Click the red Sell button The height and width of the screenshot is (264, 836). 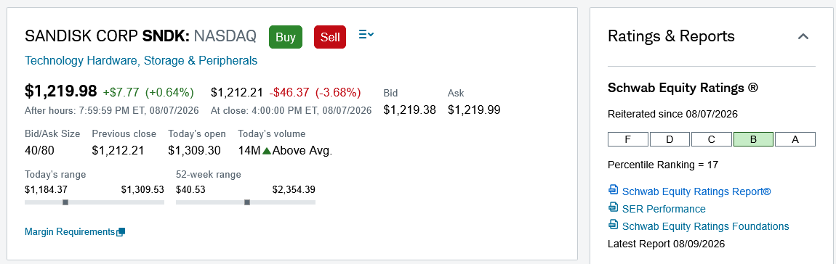click(x=330, y=37)
